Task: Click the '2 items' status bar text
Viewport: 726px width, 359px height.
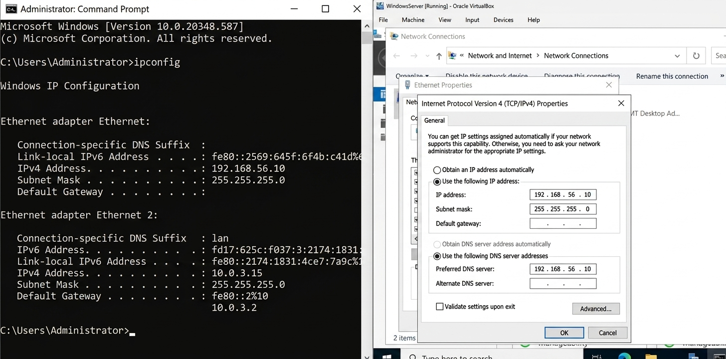Action: pos(404,338)
